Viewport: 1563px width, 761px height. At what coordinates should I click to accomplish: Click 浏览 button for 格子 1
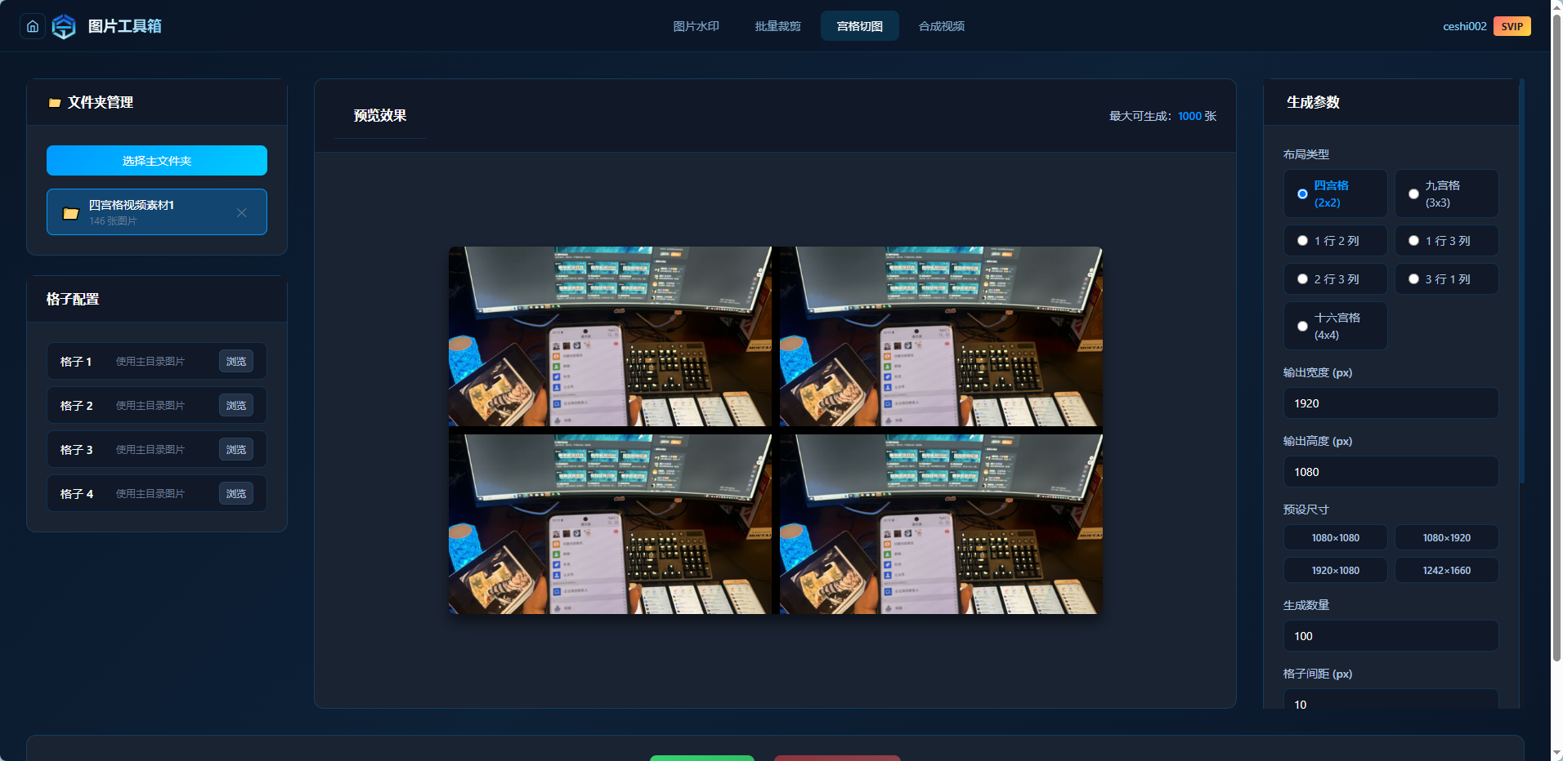point(236,361)
